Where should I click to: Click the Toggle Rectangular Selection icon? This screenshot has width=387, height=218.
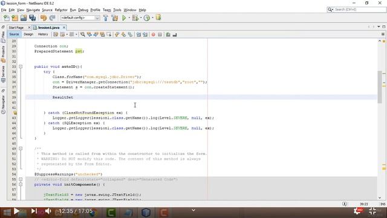[x=109, y=35]
